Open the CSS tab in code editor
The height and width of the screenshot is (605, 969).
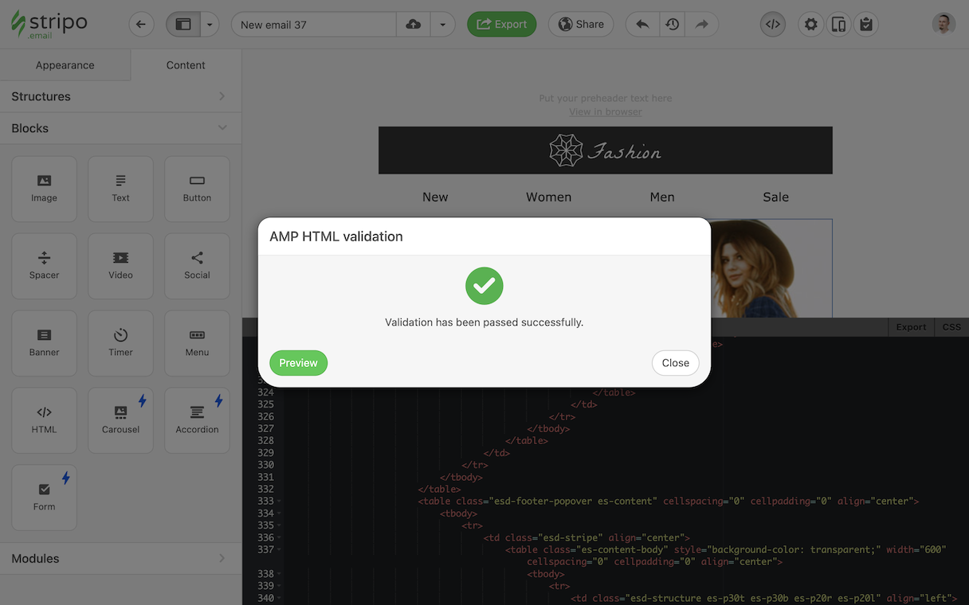951,327
